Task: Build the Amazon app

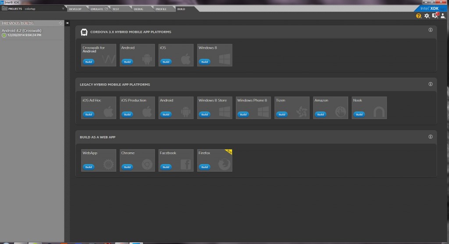Action: 321,115
